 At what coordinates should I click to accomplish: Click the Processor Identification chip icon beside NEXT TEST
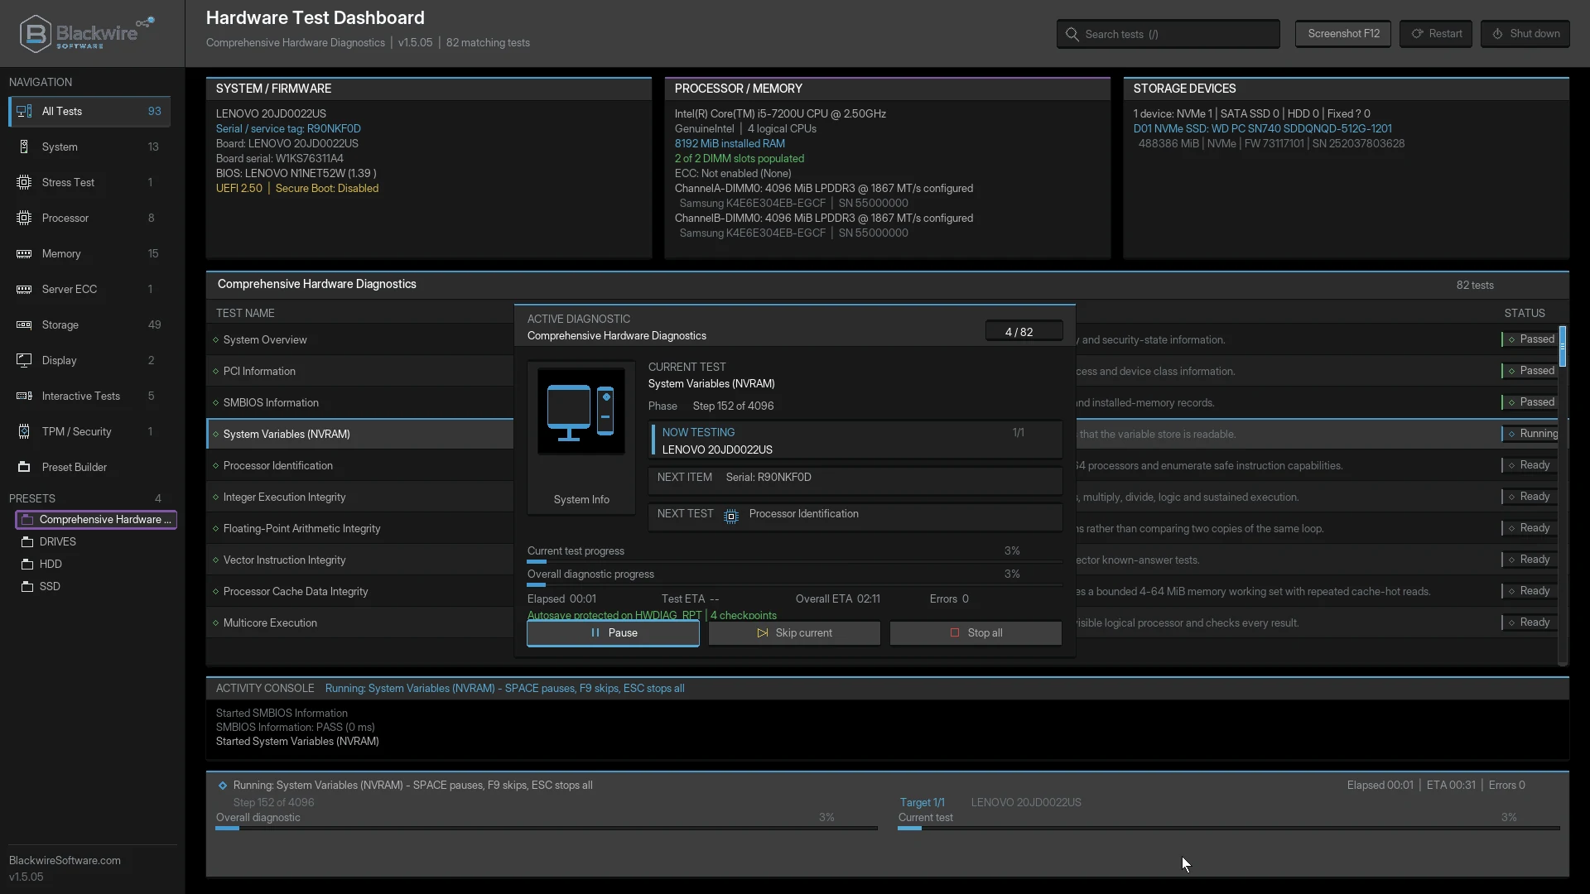(731, 517)
